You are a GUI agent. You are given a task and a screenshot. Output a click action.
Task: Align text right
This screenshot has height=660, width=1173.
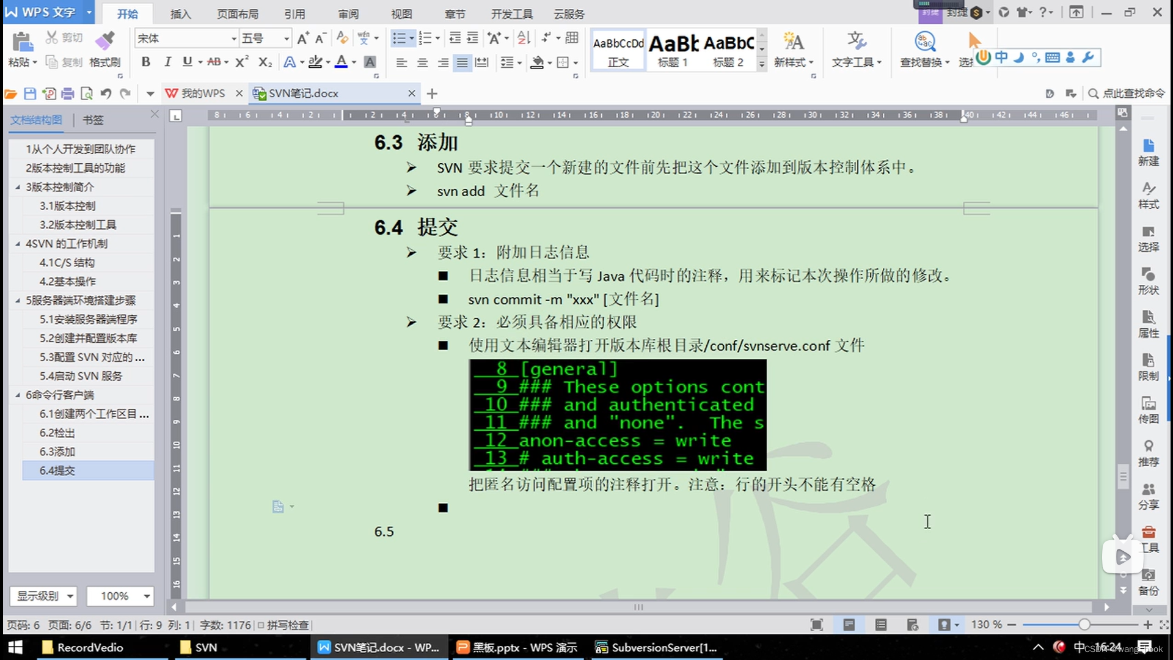(443, 62)
